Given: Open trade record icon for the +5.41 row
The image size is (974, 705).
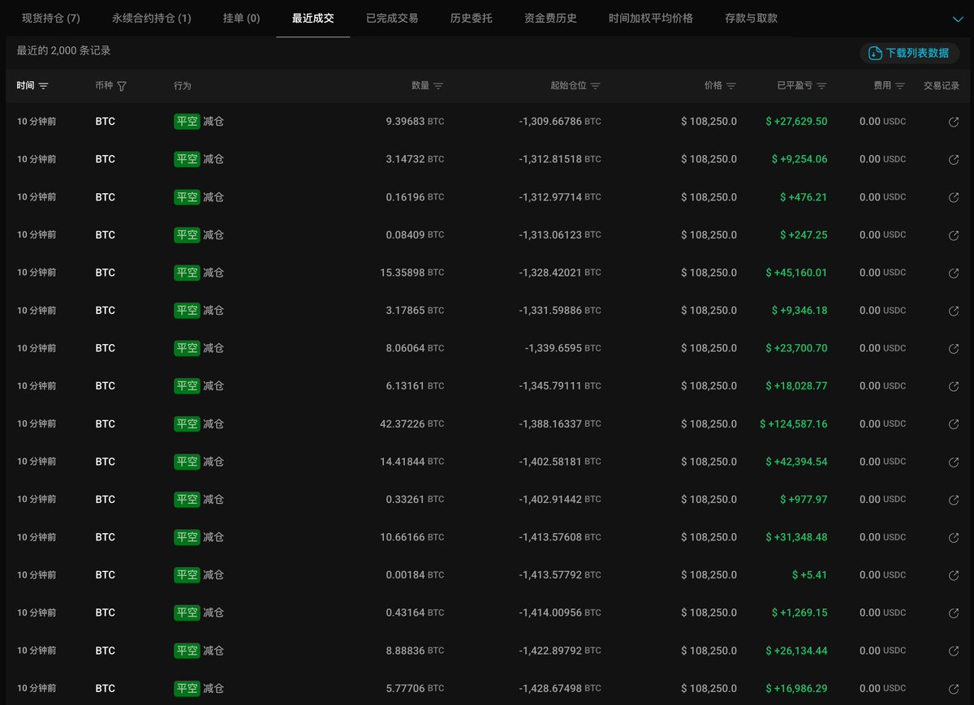Looking at the screenshot, I should (954, 575).
